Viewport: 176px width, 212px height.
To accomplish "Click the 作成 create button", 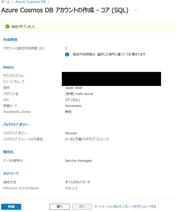I will tap(11, 207).
